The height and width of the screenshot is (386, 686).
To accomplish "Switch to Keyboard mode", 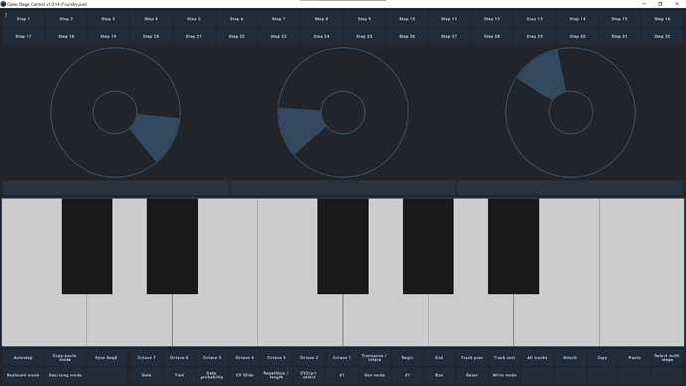I will click(x=23, y=375).
